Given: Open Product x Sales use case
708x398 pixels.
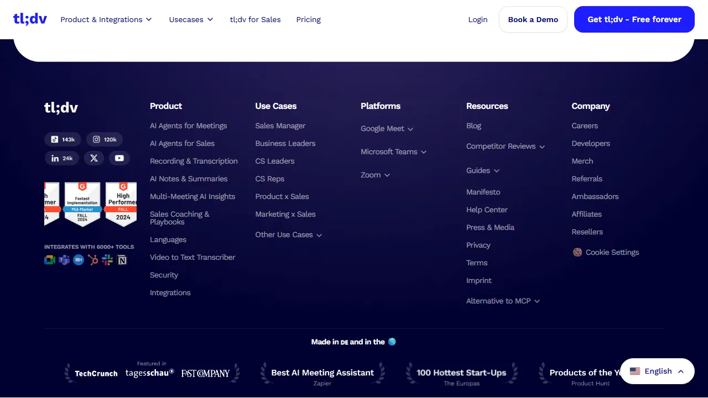Looking at the screenshot, I should 282,196.
